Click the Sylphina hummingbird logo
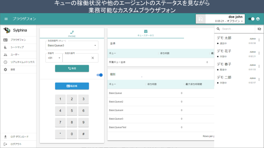The width and height of the screenshot is (264, 148). click(7, 30)
